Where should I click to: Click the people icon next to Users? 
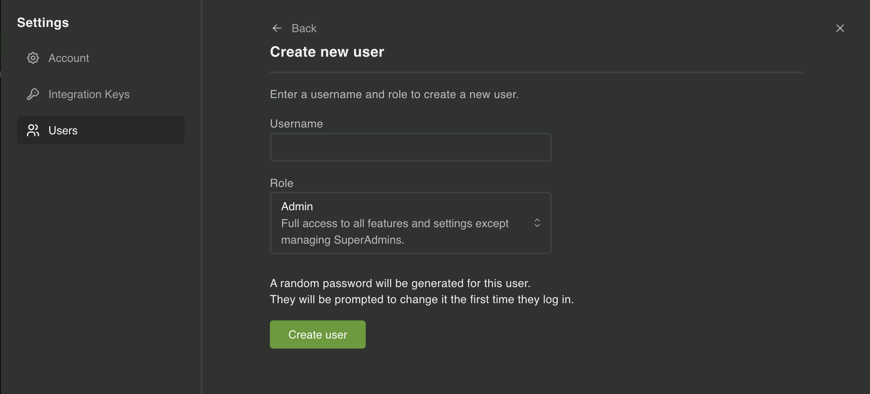point(33,130)
